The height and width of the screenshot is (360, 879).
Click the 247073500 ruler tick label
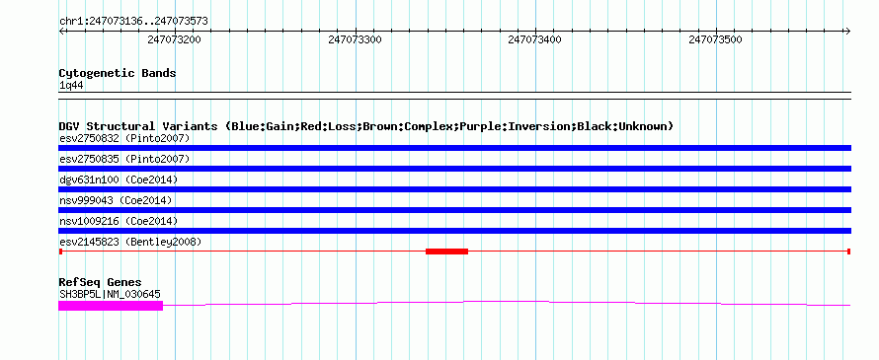click(x=715, y=39)
